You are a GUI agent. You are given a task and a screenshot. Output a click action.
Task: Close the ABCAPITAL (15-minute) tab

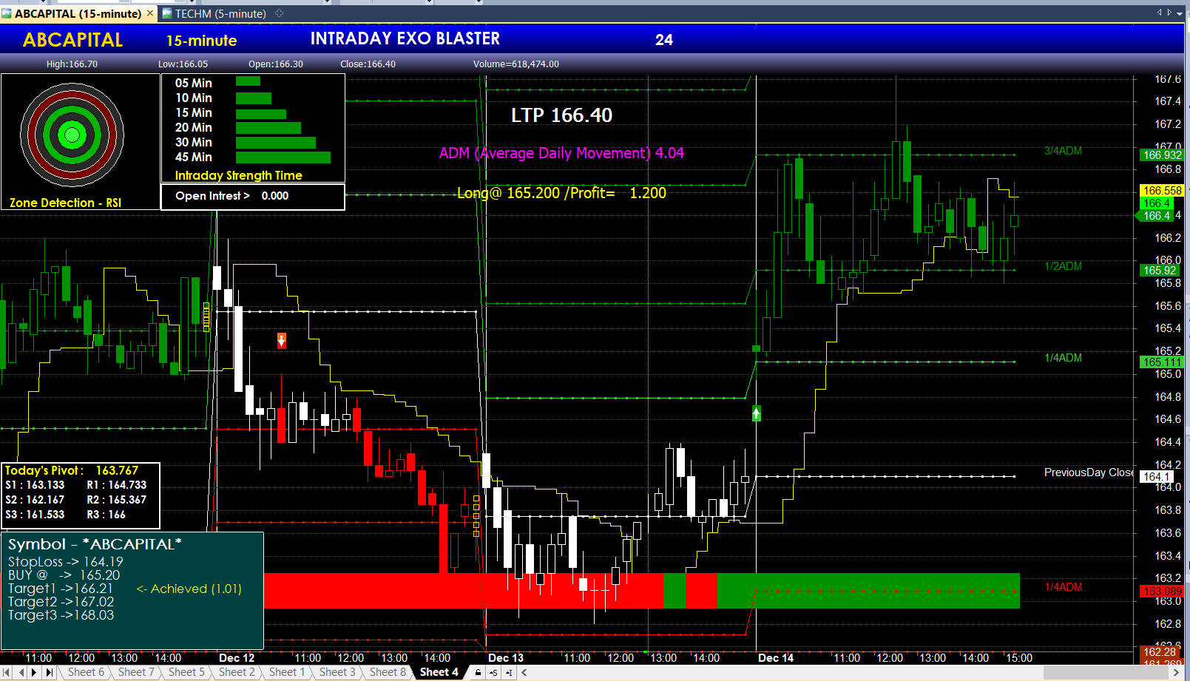point(151,13)
